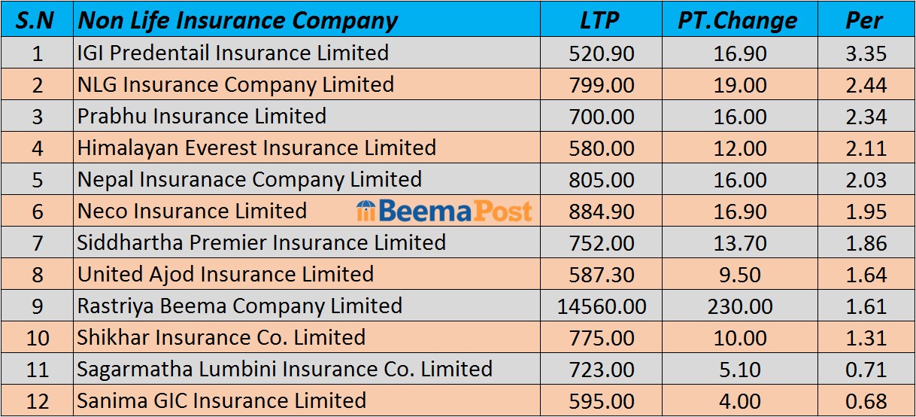The image size is (916, 417).
Task: Click Shikhar Insurance Co. Limited cell
Action: point(221,338)
